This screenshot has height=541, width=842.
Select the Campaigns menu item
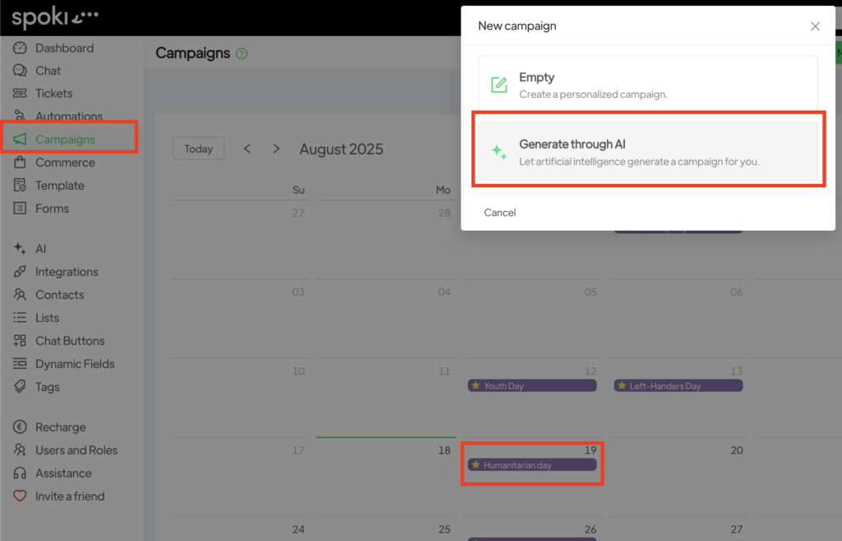pos(65,140)
